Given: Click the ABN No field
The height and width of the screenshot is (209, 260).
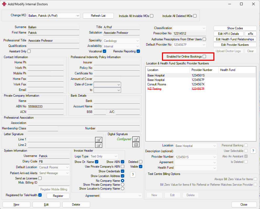Looking at the screenshot, I should coord(46,106).
